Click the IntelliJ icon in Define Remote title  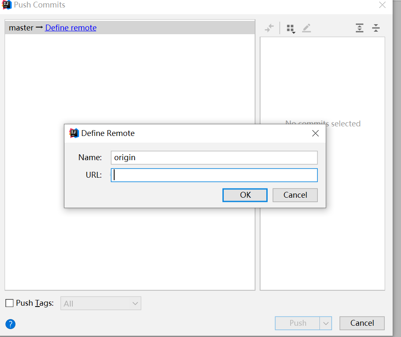pos(74,133)
